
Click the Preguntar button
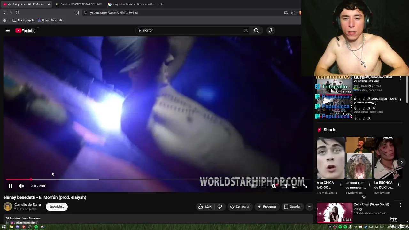(267, 207)
